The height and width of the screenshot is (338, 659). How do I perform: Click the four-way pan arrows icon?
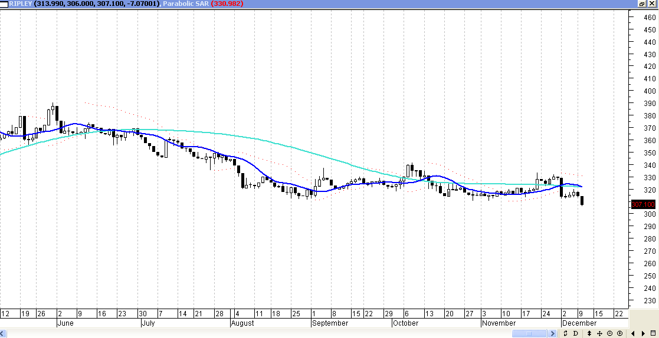coord(600,333)
